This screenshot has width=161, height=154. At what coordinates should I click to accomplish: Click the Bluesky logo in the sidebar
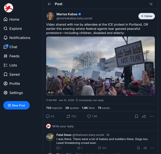(9, 8)
